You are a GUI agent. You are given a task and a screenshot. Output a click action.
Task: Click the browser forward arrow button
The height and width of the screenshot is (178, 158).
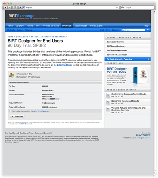pos(10,7)
